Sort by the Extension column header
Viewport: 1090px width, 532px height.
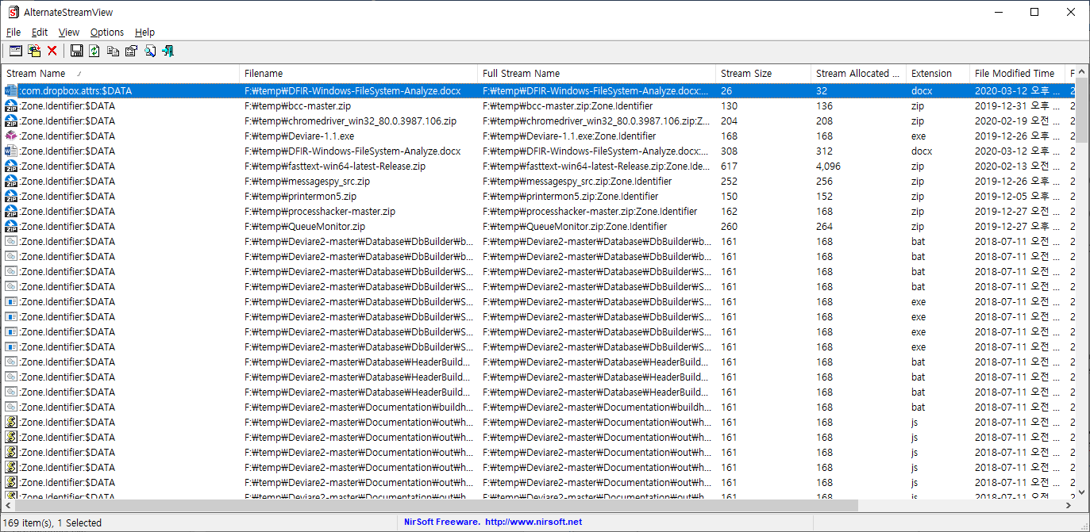pyautogui.click(x=938, y=73)
